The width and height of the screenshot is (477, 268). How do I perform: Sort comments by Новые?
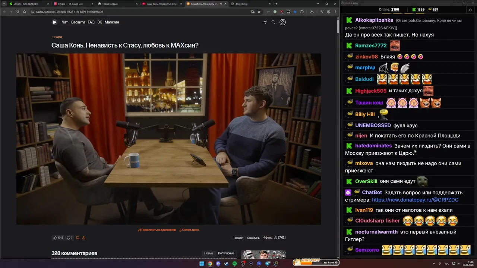[x=209, y=253]
